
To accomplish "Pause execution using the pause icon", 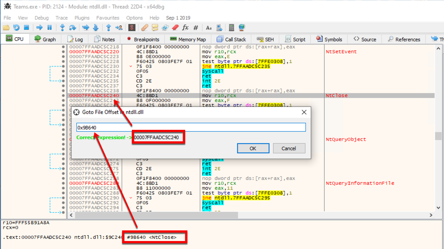I will [x=49, y=27].
